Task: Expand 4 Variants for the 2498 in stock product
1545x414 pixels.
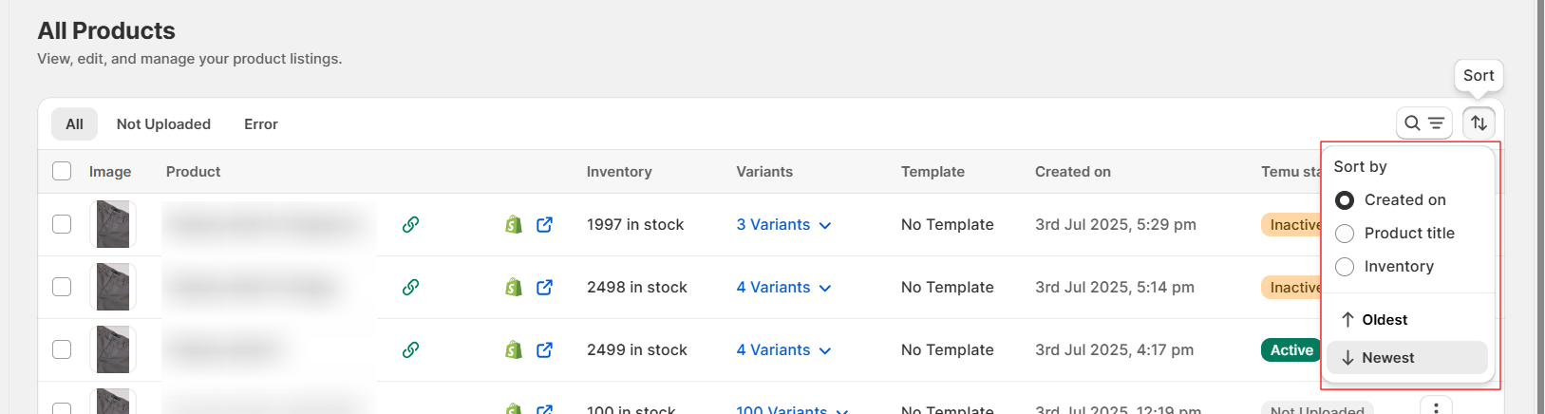Action: click(x=783, y=288)
